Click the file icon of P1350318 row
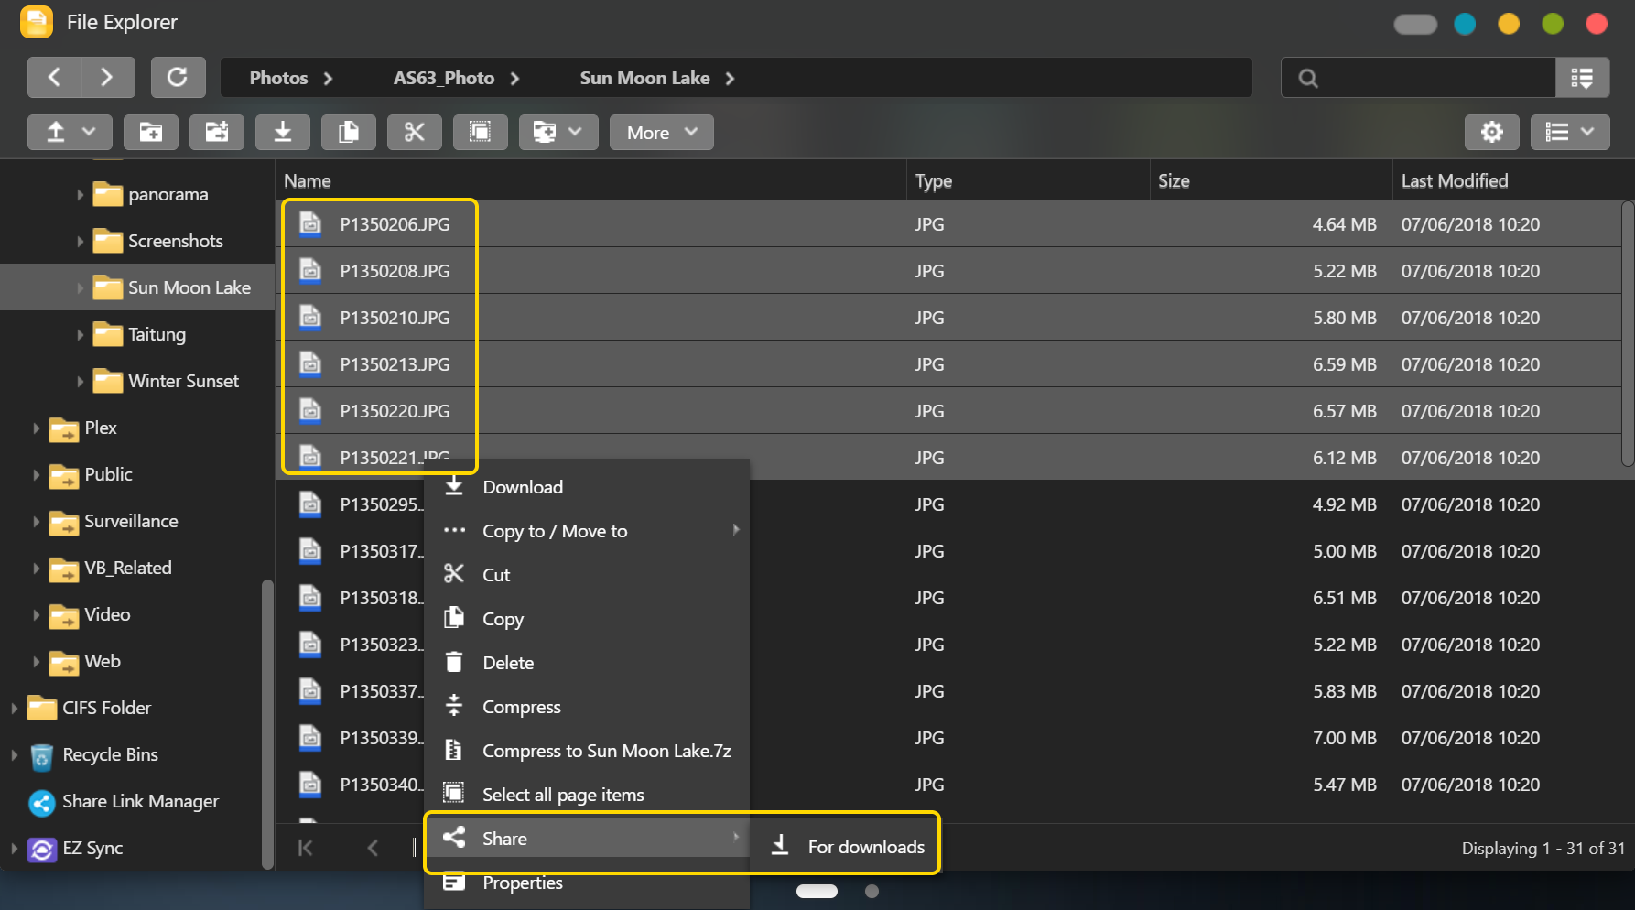Image resolution: width=1635 pixels, height=910 pixels. pos(311,597)
